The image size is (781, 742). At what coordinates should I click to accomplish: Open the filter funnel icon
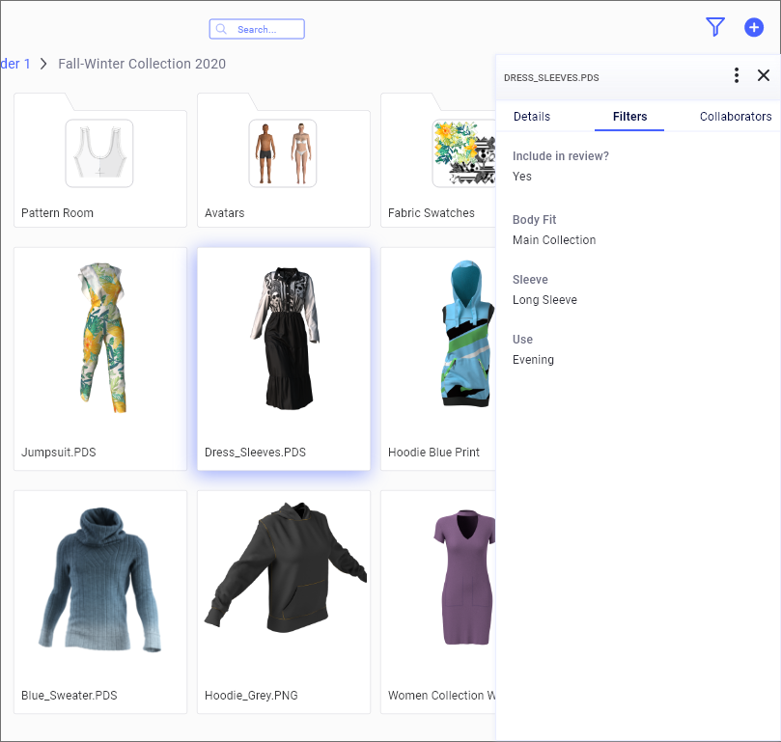tap(715, 27)
